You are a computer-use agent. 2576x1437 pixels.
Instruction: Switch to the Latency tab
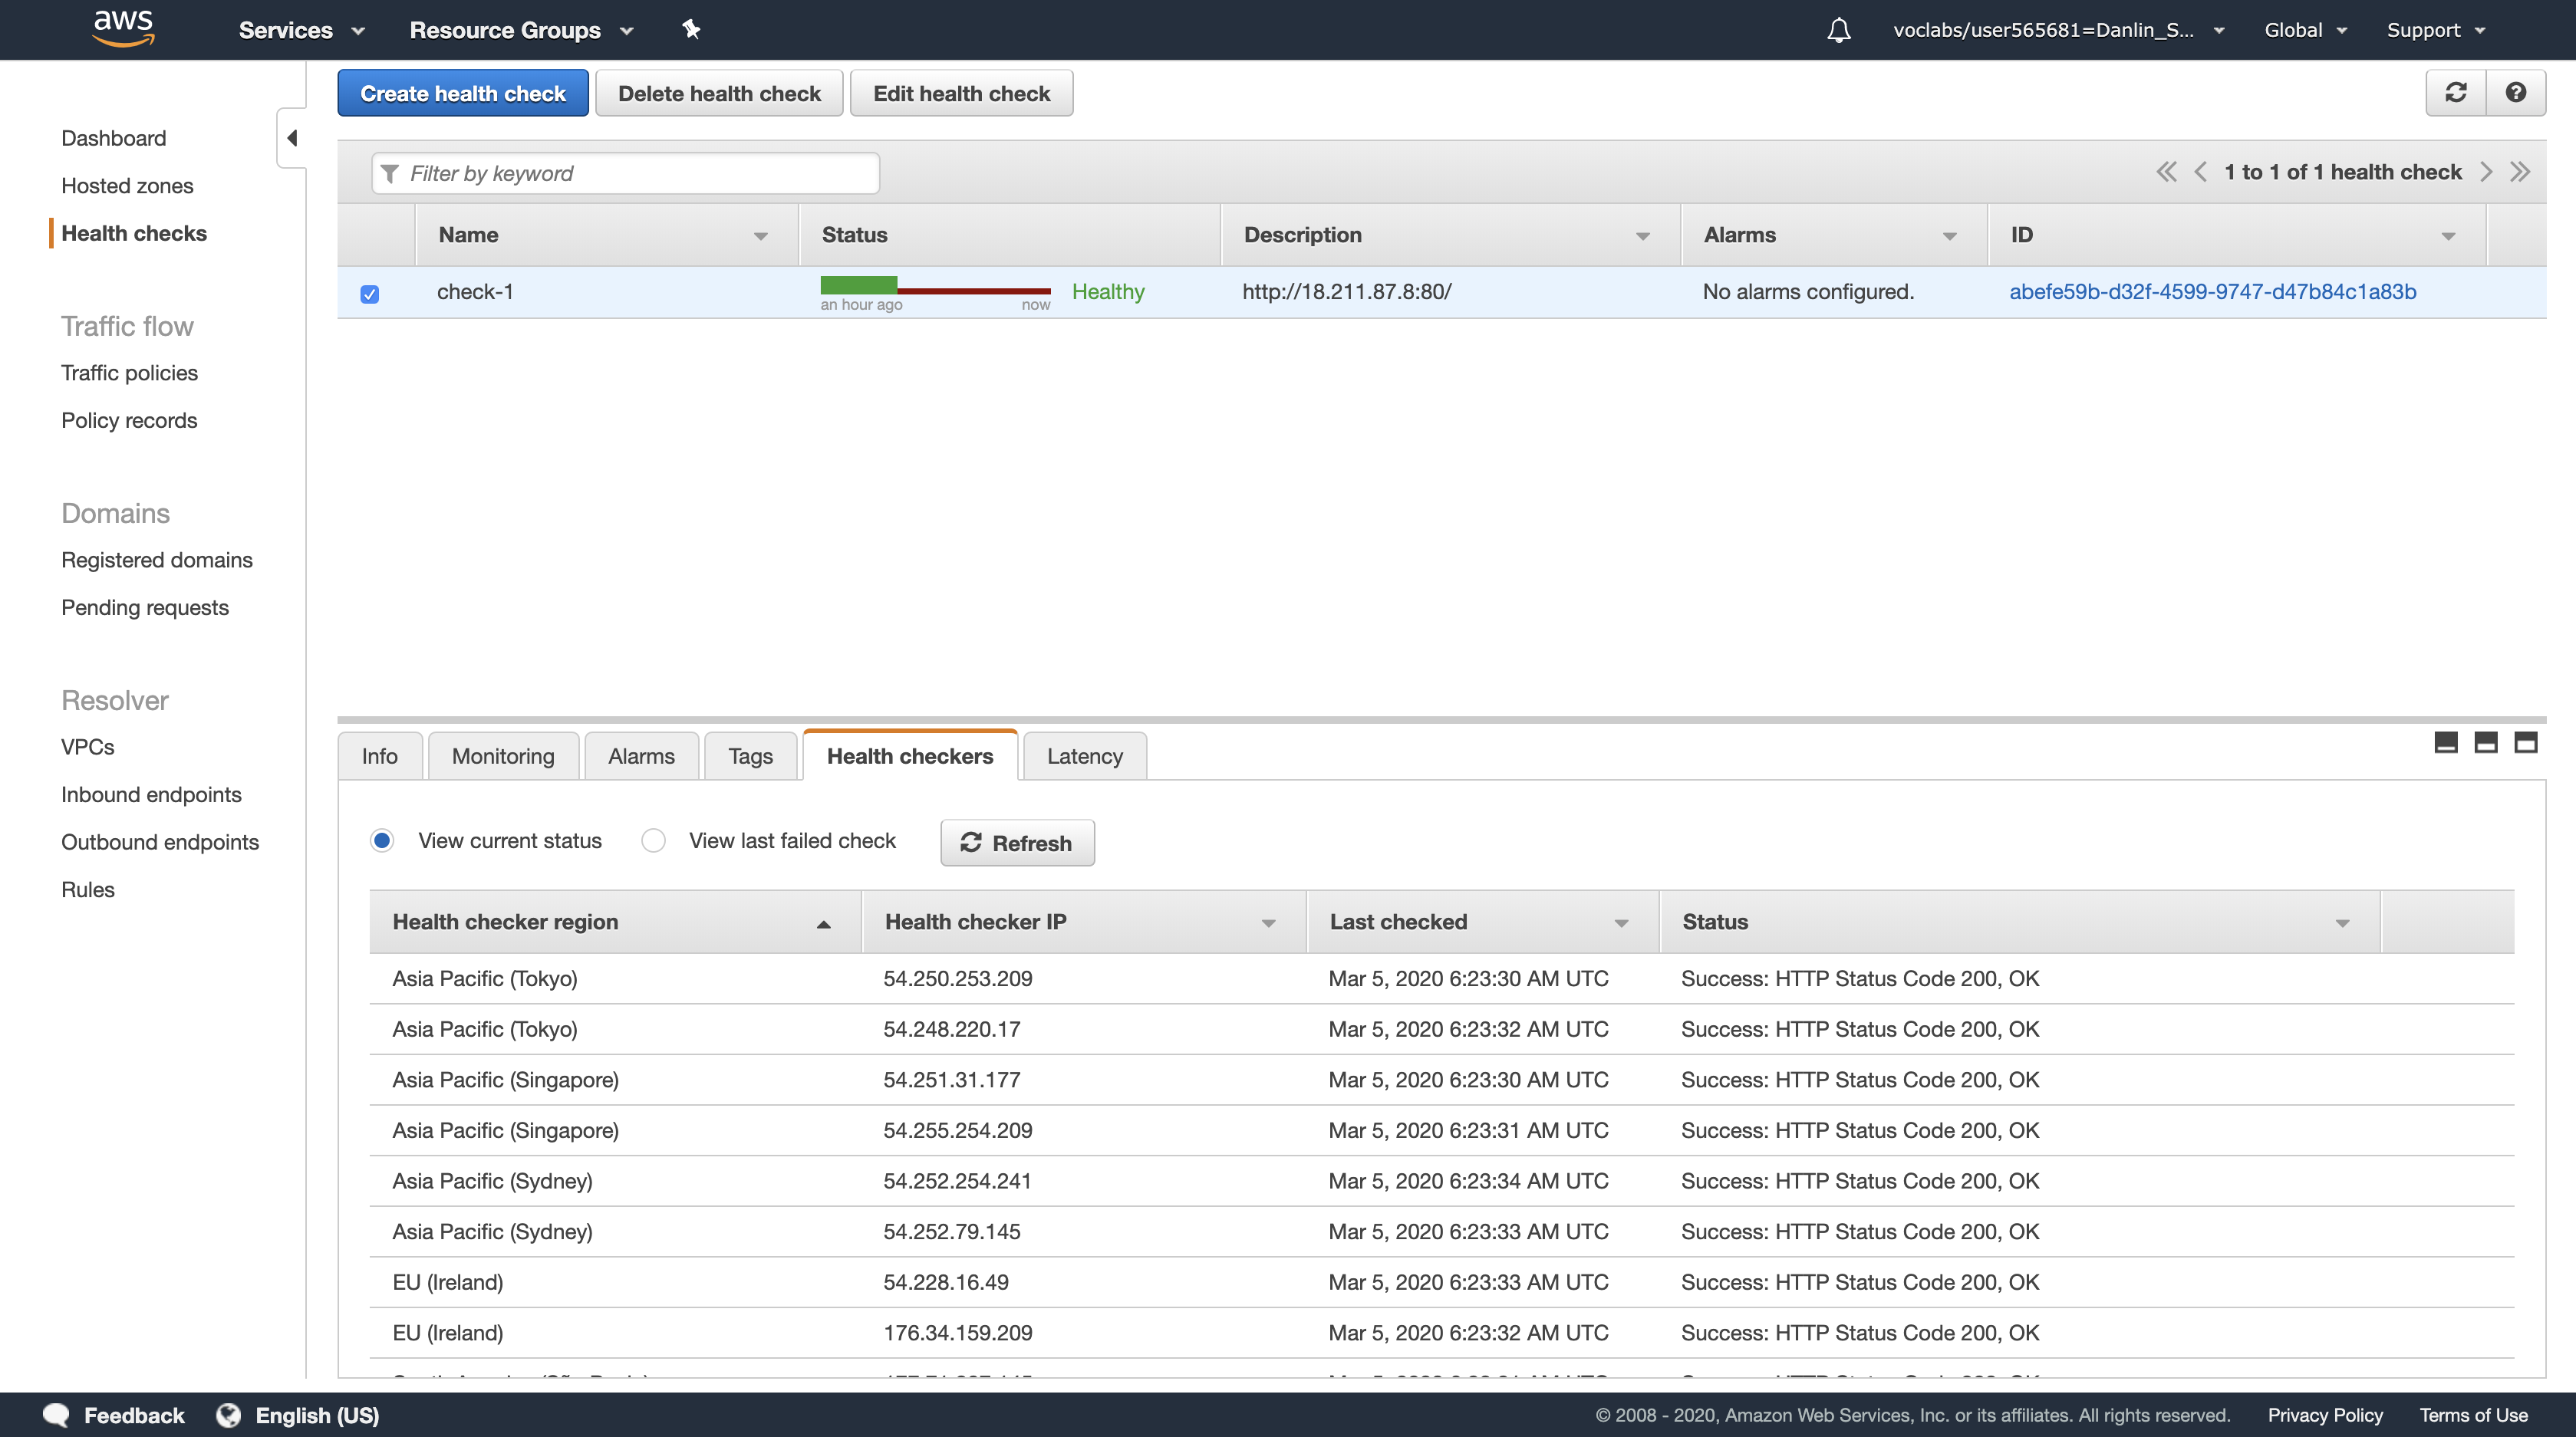[x=1084, y=757]
